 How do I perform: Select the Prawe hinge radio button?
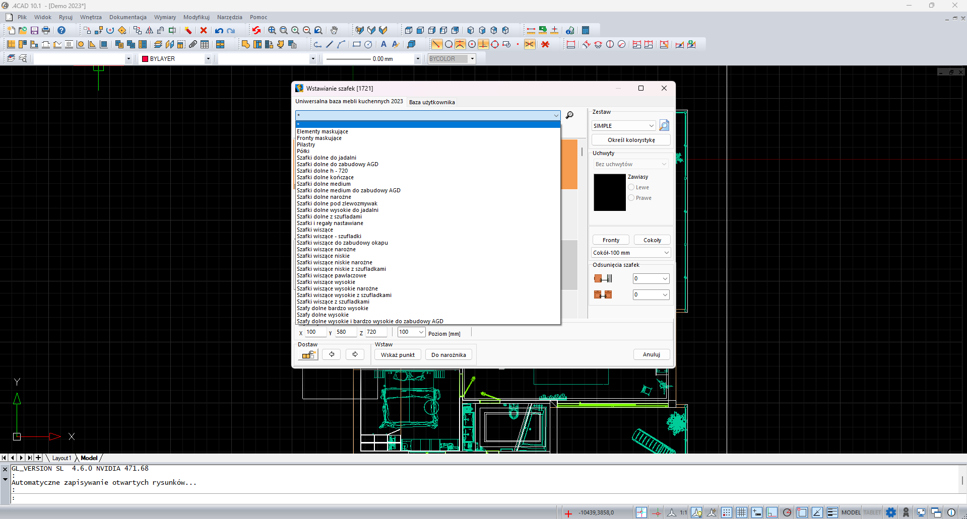(x=631, y=198)
